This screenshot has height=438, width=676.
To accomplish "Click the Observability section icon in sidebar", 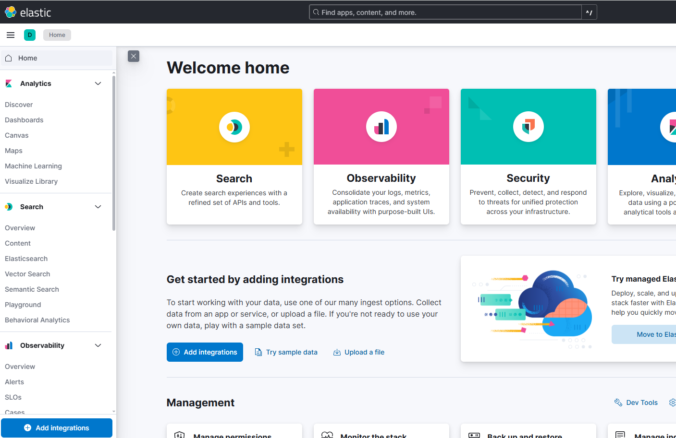I will pos(9,345).
